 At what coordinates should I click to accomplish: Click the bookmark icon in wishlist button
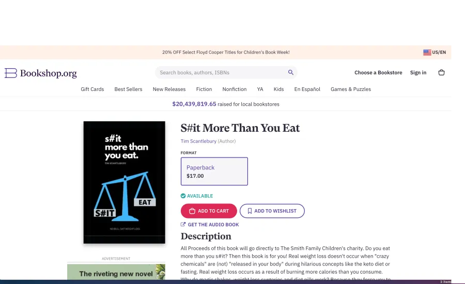pos(250,211)
